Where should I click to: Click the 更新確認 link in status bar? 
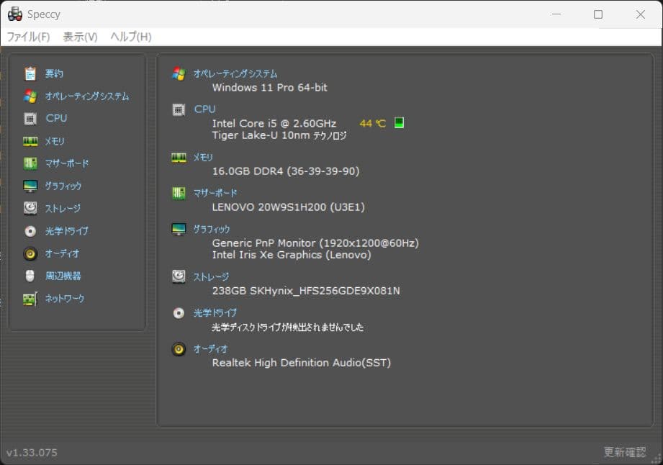[x=623, y=452]
